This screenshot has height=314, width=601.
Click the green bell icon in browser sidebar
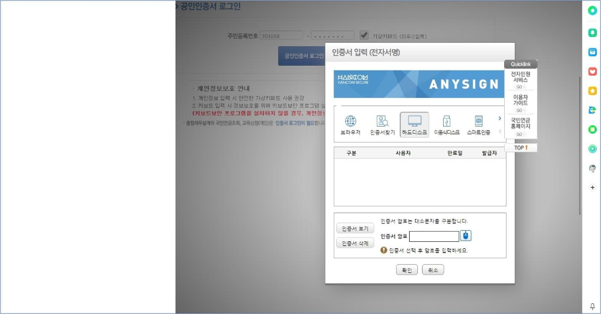click(x=592, y=33)
